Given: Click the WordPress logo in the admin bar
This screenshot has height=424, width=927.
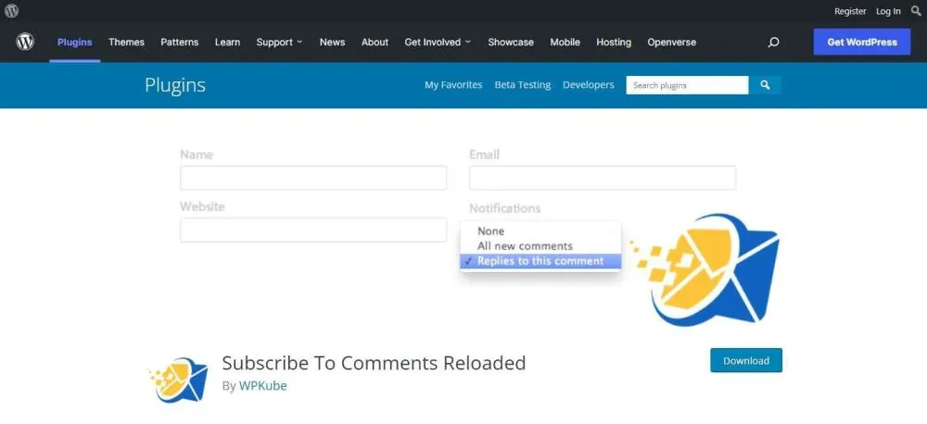Looking at the screenshot, I should click(10, 11).
